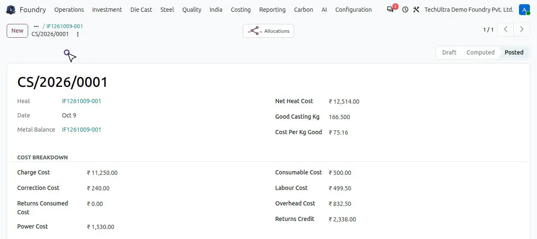Open the Allocations smart button
The image size is (537, 239).
pos(268,31)
